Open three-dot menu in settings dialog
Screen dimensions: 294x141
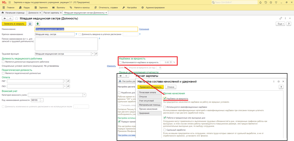(x=274, y=81)
